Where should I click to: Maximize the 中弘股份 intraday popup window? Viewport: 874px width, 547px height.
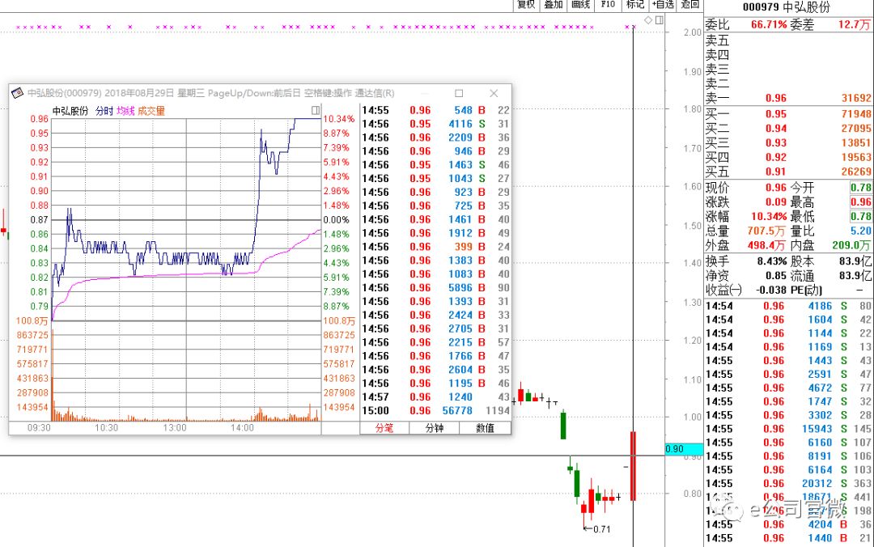pos(459,93)
